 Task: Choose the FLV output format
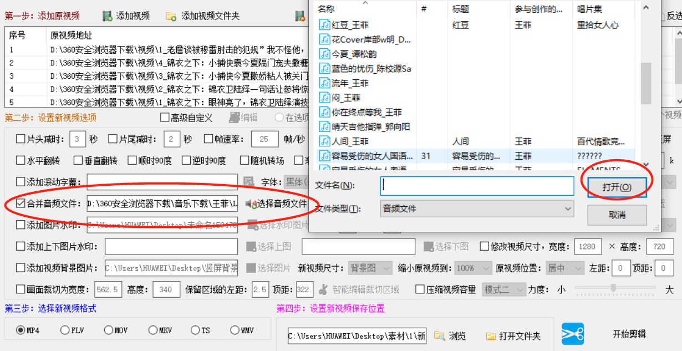[64, 330]
